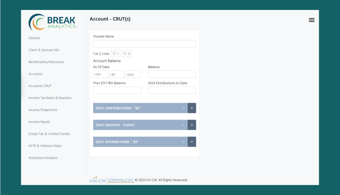Click the Prior EOY IRA Balance field
Image resolution: width=340 pixels, height=195 pixels.
[x=117, y=90]
